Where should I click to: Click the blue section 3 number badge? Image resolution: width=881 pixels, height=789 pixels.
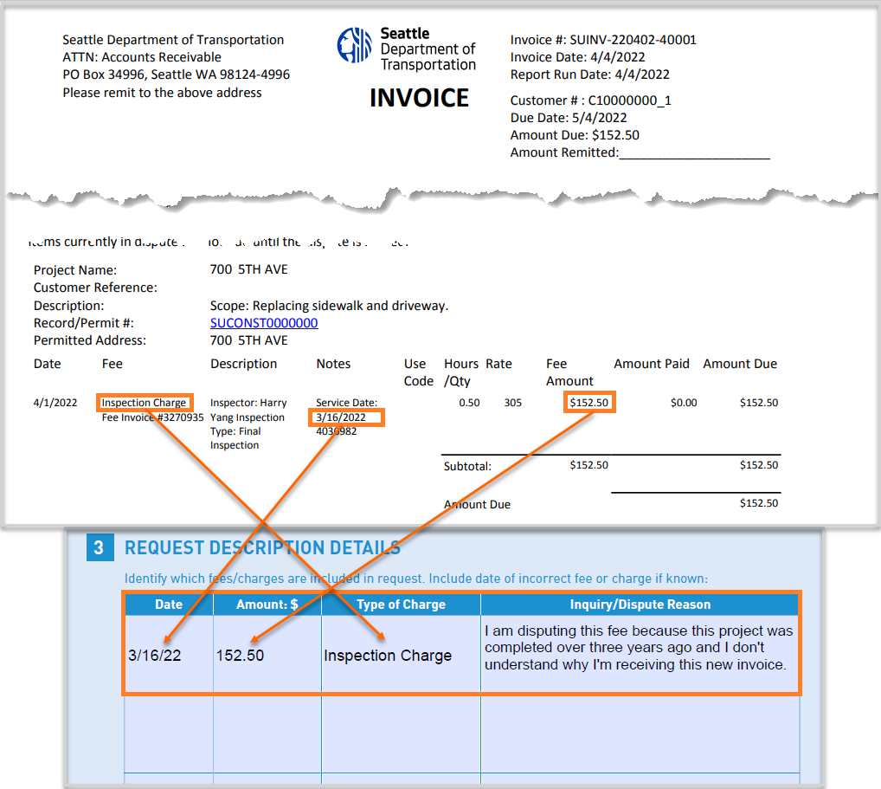coord(100,548)
